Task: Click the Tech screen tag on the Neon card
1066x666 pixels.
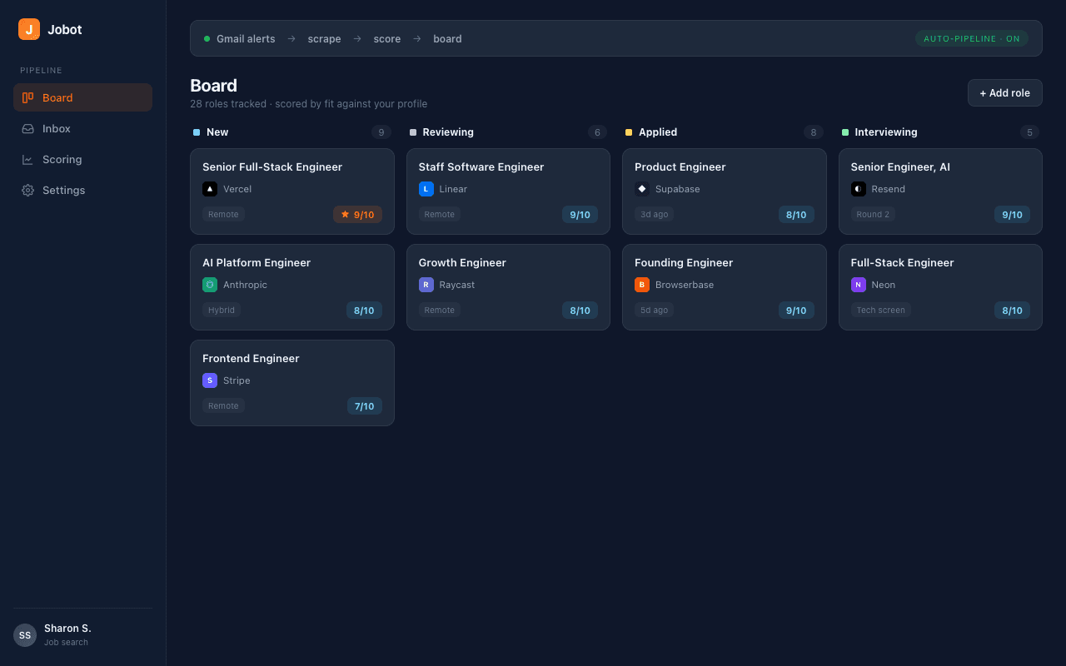Action: tap(881, 310)
